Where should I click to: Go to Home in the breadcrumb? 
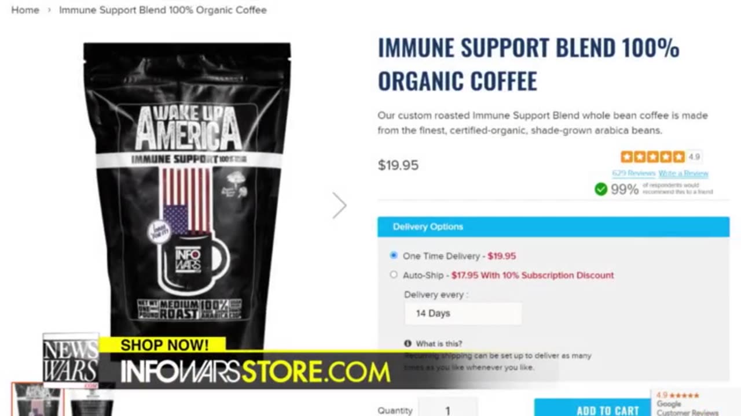coord(25,10)
